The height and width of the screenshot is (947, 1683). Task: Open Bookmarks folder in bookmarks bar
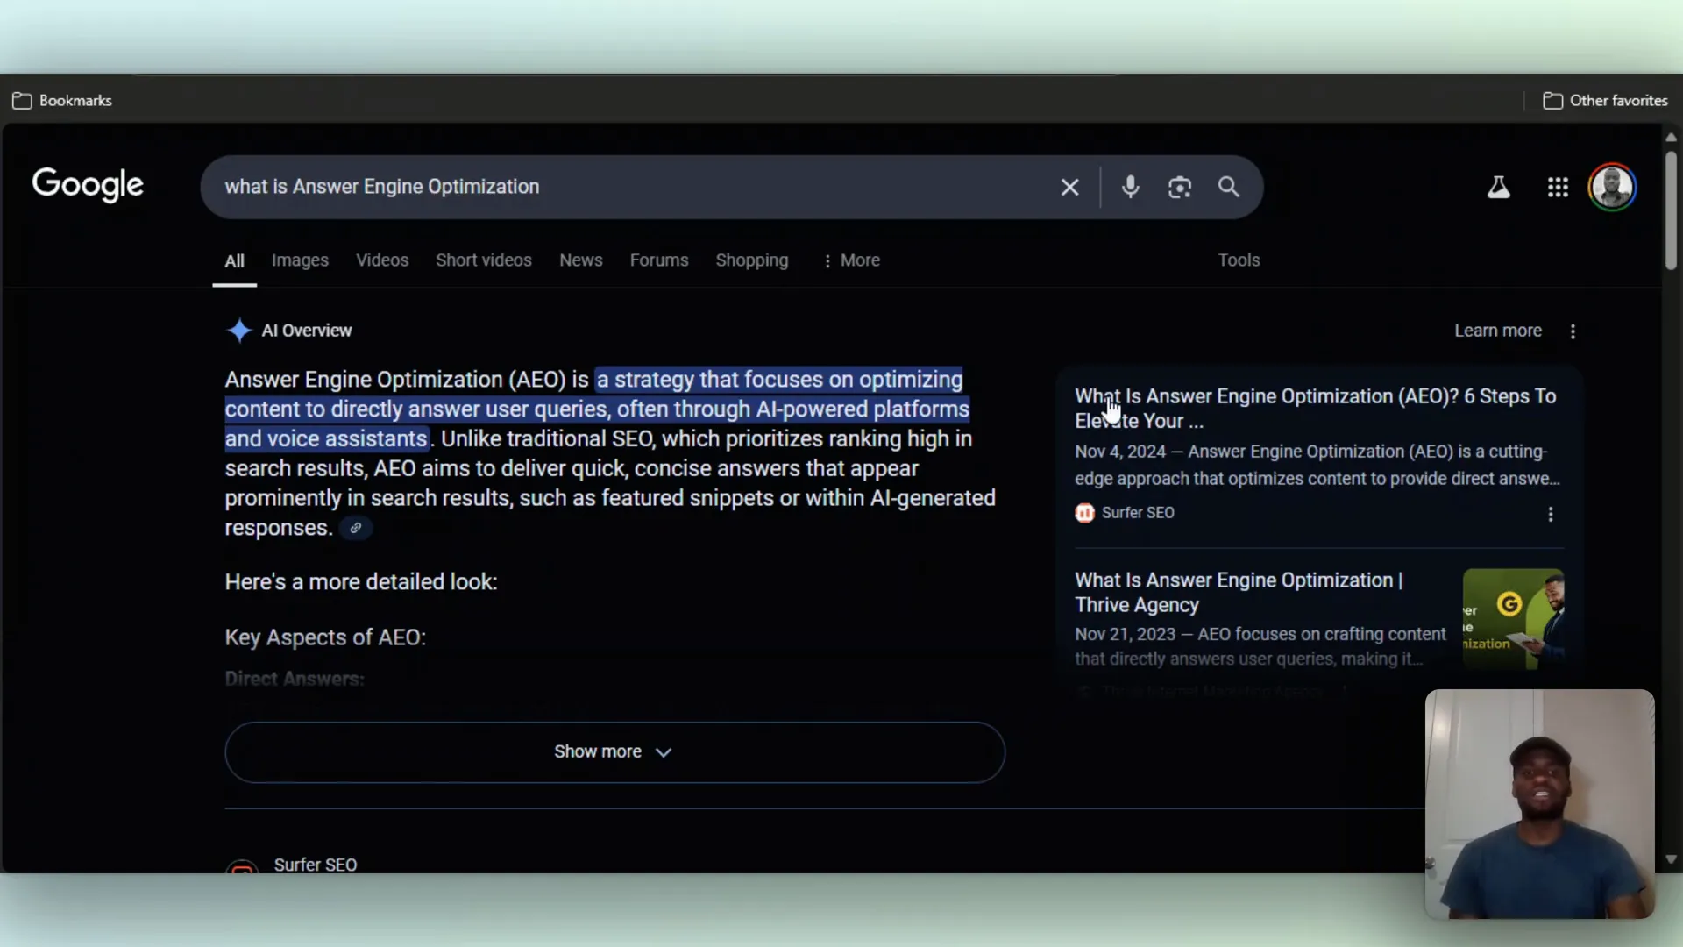62,101
